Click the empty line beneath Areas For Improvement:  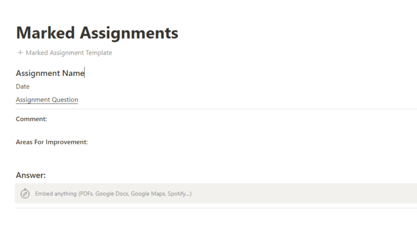point(124,153)
